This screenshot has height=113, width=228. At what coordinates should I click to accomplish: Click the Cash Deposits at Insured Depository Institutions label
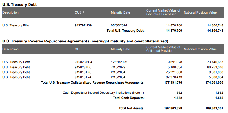coord(104,93)
